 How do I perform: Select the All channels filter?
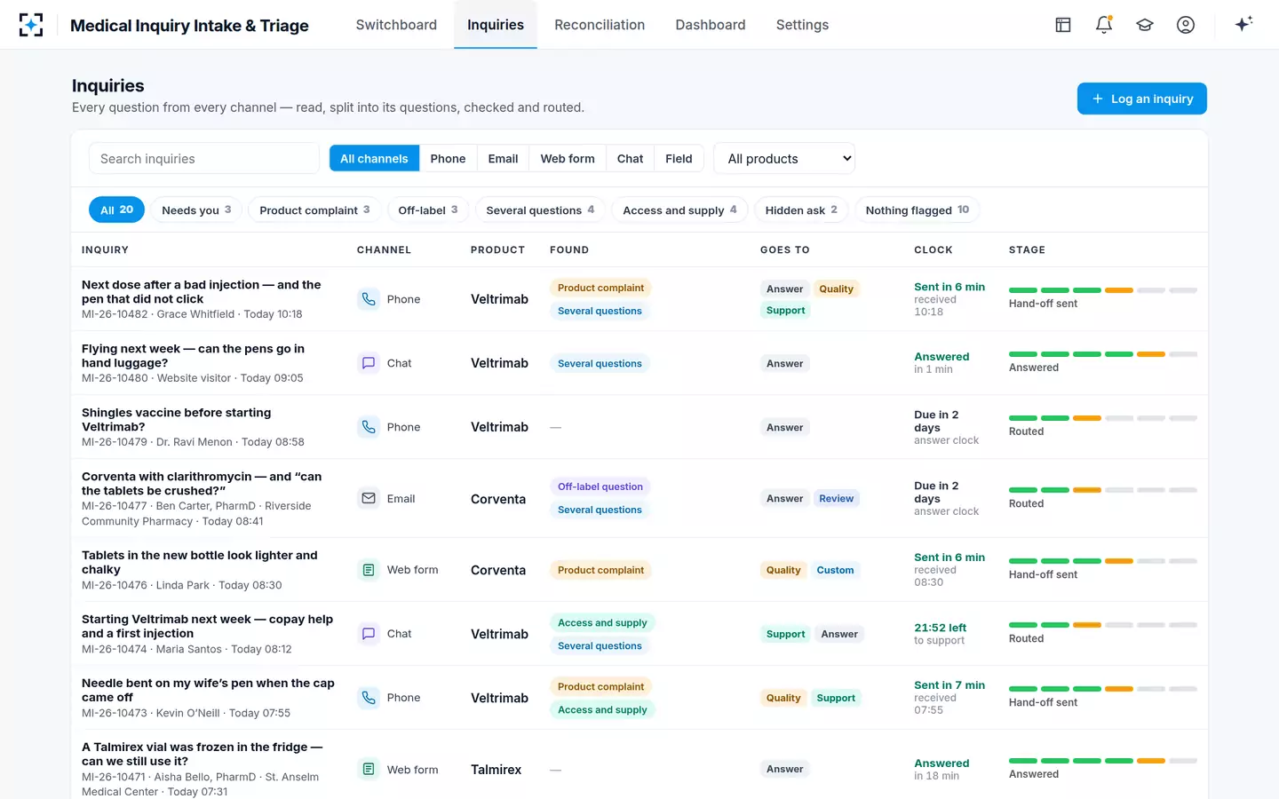coord(374,159)
